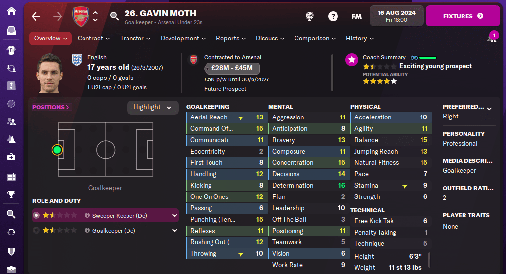This screenshot has height=274, width=506.
Task: Open the world globe icon
Action: [310, 16]
